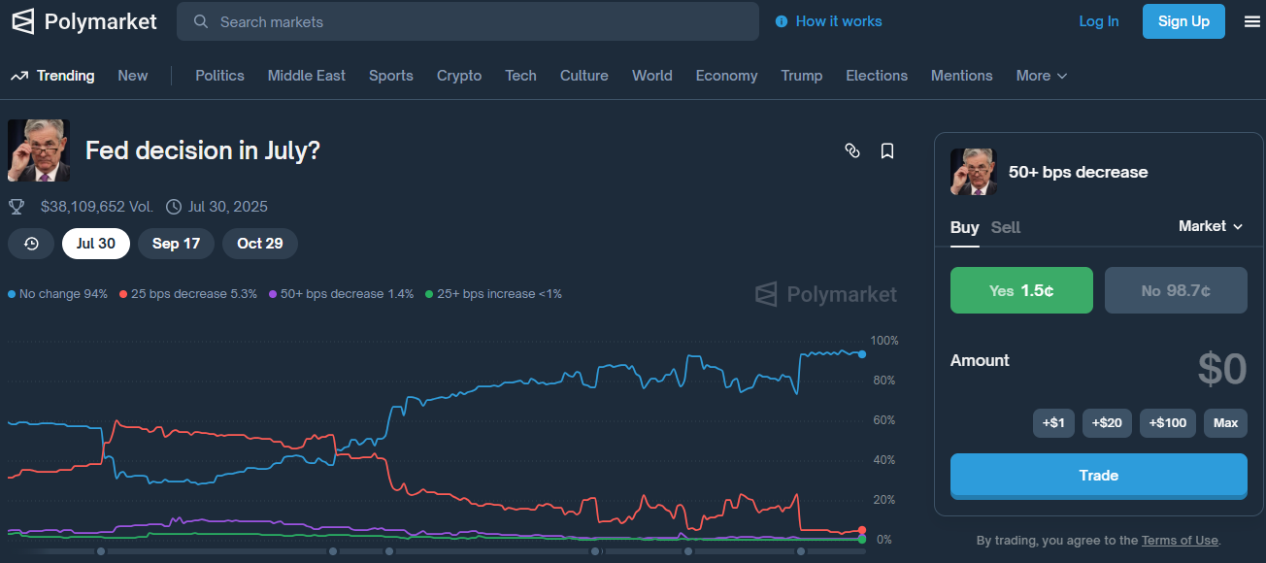This screenshot has height=563, width=1266.
Task: Click the Trending arrow icon
Action: (x=18, y=76)
